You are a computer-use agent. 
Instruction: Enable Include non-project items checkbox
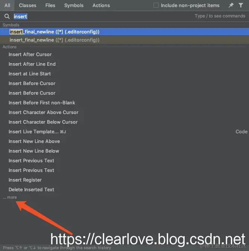pyautogui.click(x=156, y=5)
